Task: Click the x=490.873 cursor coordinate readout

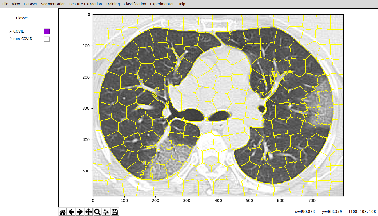Action: (305, 211)
